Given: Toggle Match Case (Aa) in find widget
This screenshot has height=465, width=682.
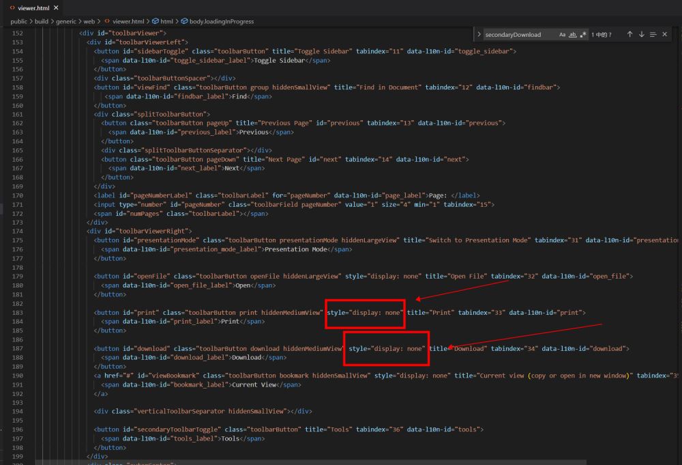Looking at the screenshot, I should (x=562, y=34).
